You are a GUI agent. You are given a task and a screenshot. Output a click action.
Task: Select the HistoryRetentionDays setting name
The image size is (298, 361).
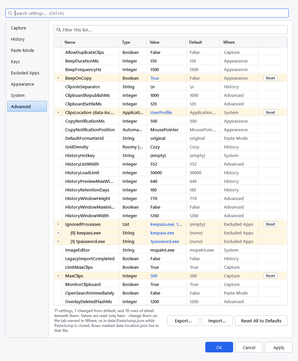tap(87, 190)
